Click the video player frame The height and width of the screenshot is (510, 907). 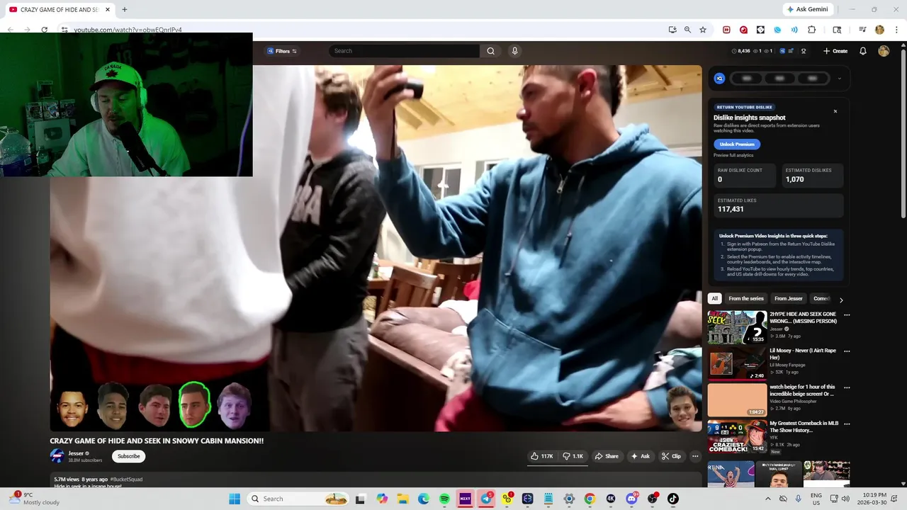pos(376,248)
